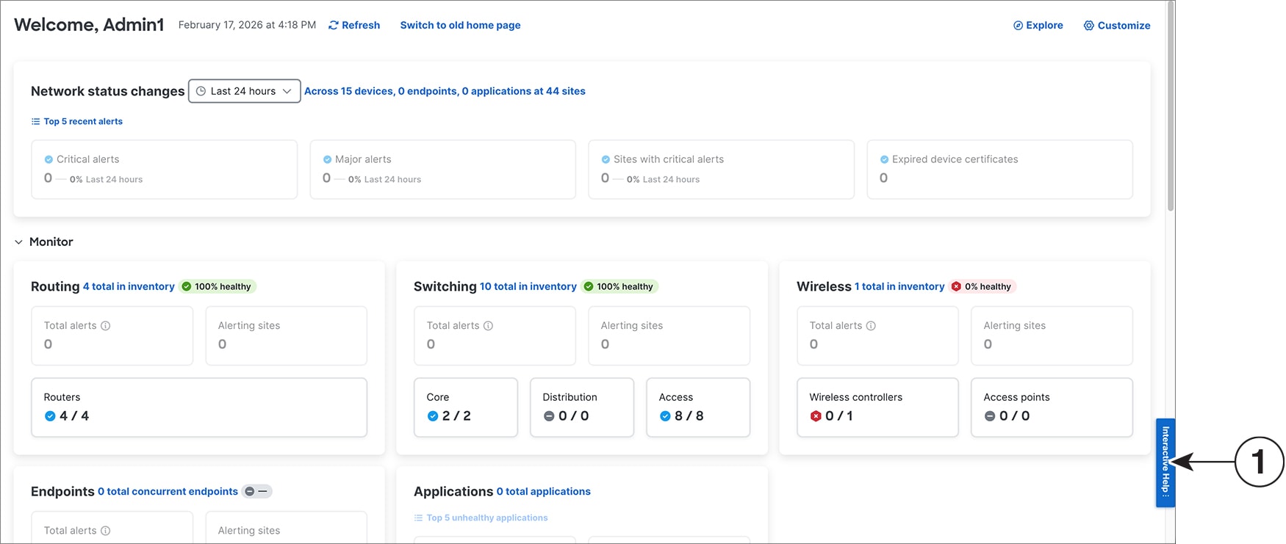Click the Routers 4 / 4 card
Viewport: 1286px width, 544px height.
199,407
